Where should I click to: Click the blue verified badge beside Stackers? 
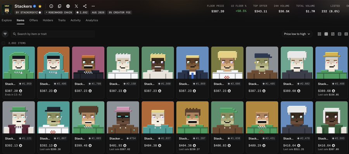(35, 6)
